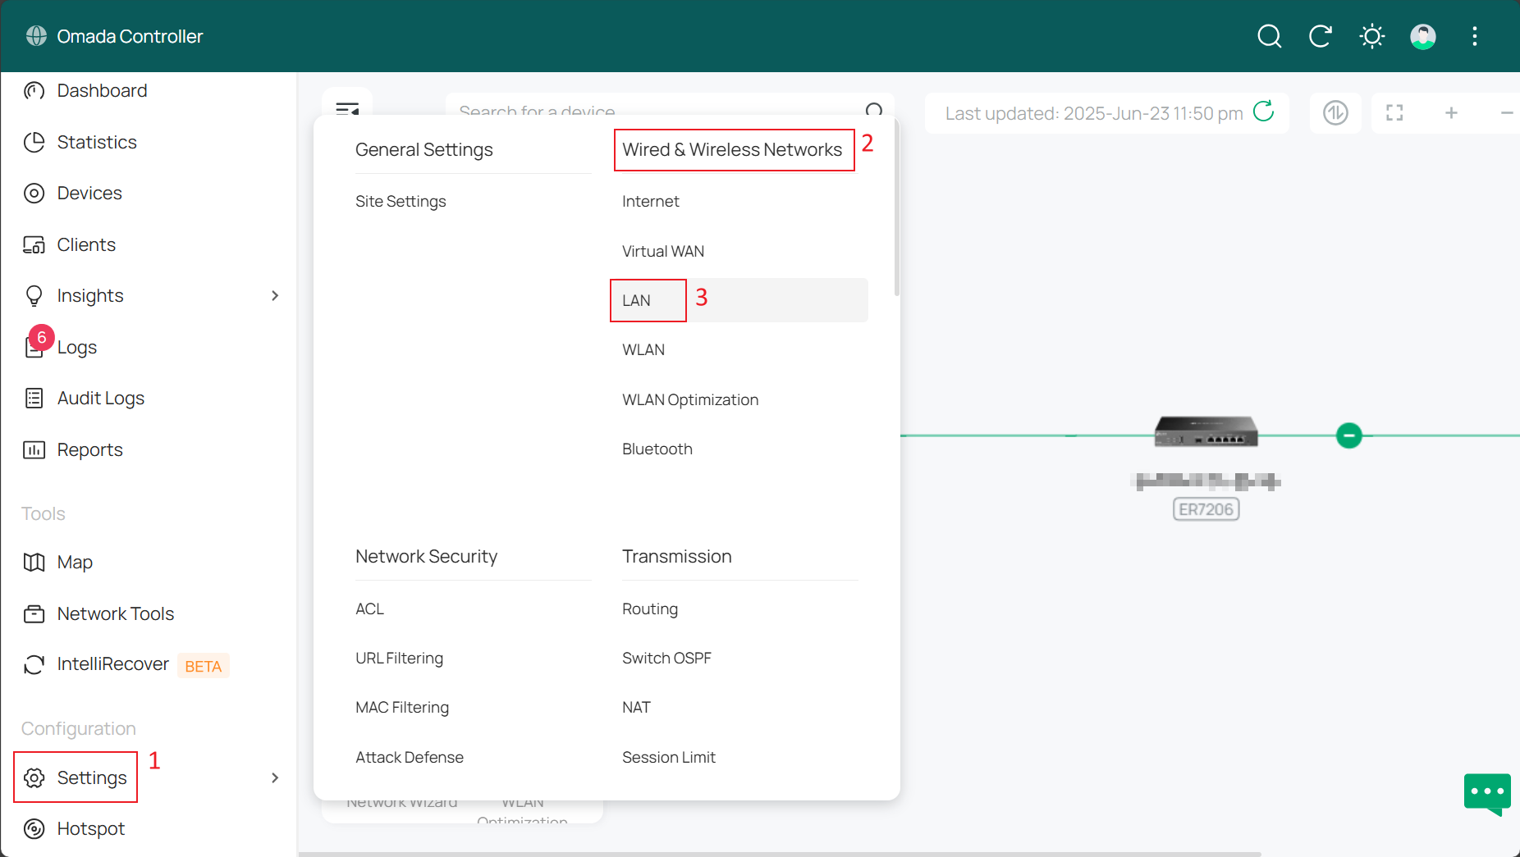Image resolution: width=1520 pixels, height=857 pixels.
Task: Expand the Settings submenu chevron
Action: click(275, 777)
